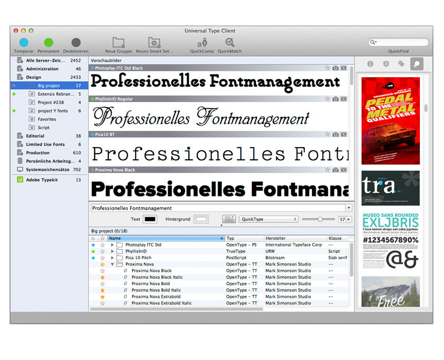
Task: Click the Permanent activation icon
Action: [48, 43]
